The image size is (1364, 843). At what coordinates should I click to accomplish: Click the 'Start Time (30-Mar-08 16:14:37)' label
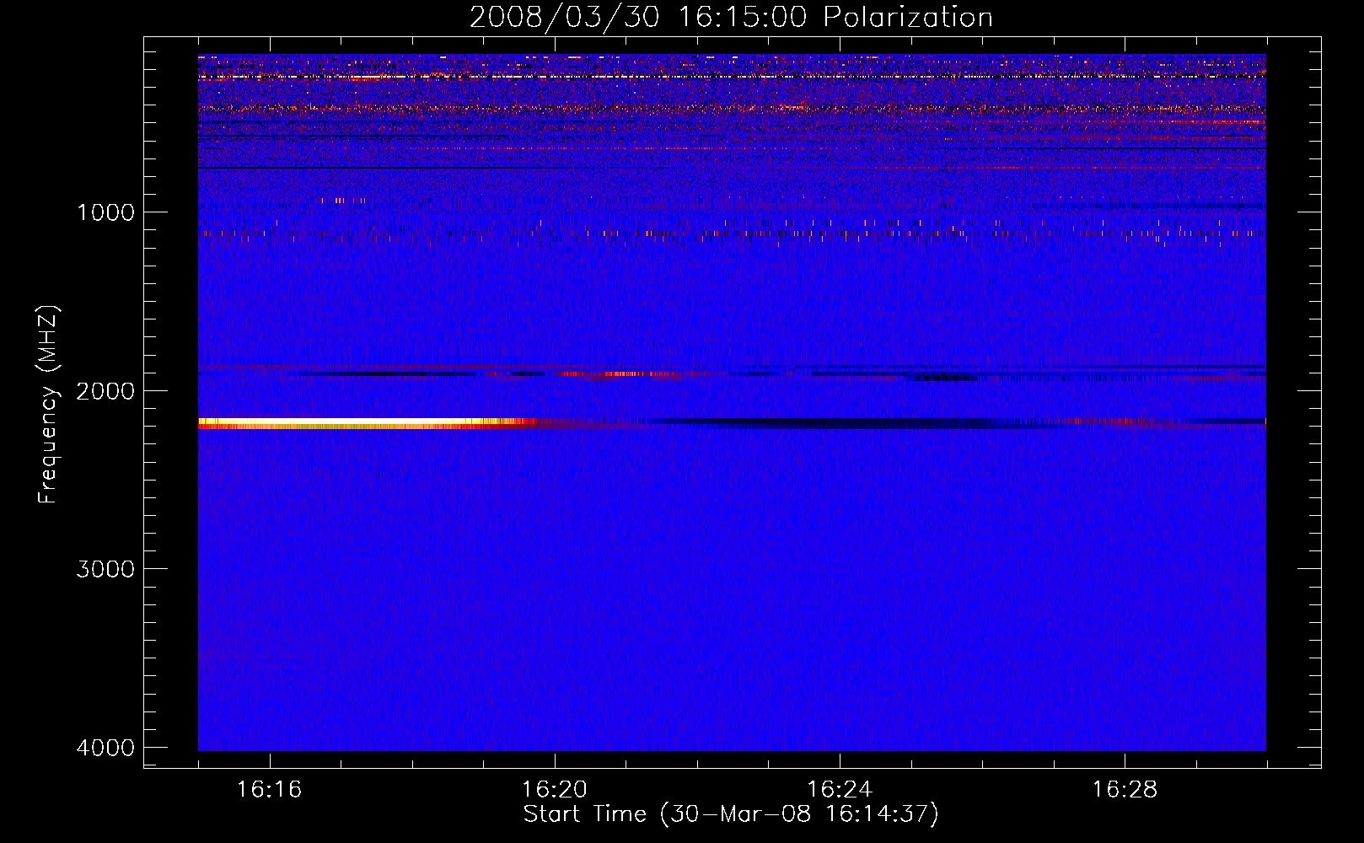[731, 814]
